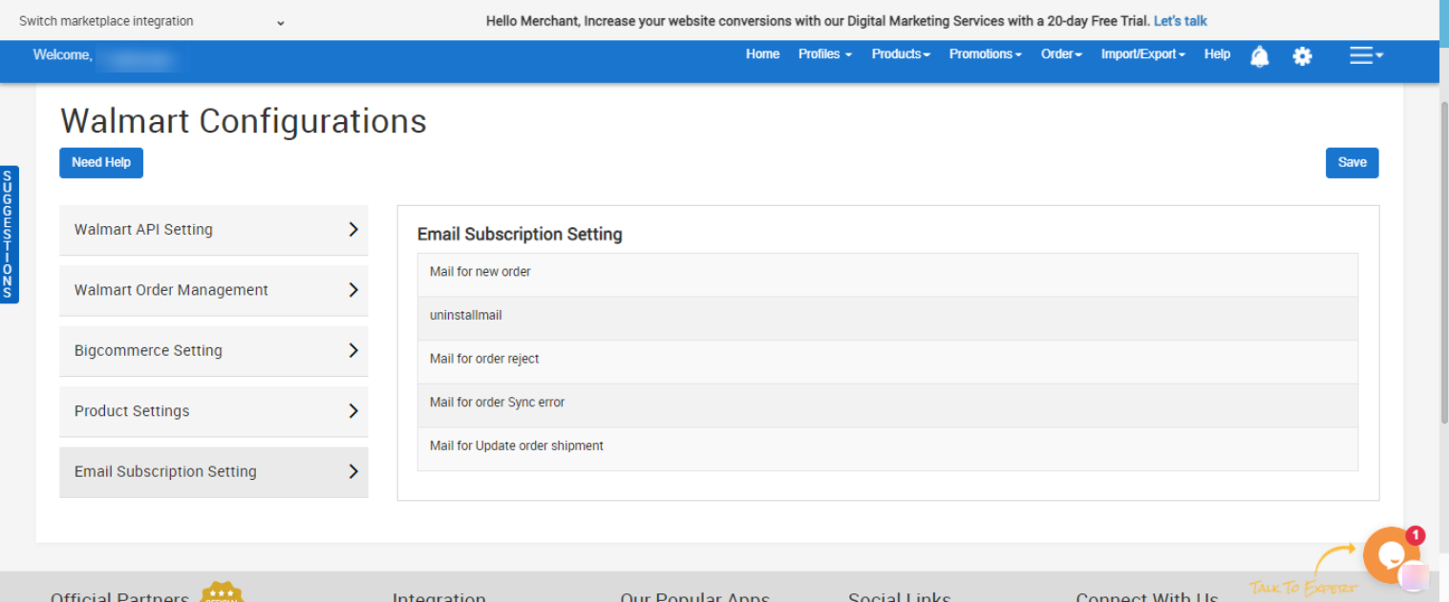Expand the Profiles menu
The height and width of the screenshot is (602, 1449).
tap(825, 54)
